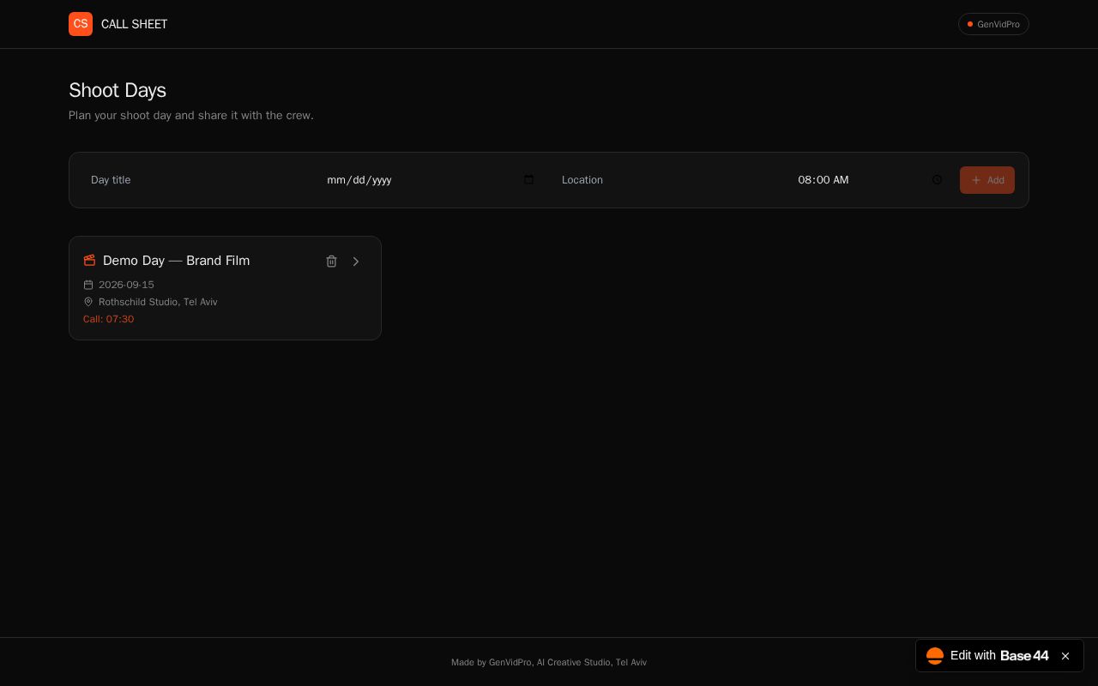Click the footer text Made by GenVidPro
1098x686 pixels.
click(549, 662)
